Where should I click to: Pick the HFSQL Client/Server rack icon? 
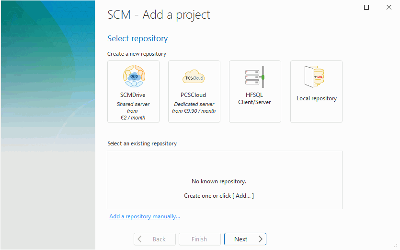click(254, 77)
